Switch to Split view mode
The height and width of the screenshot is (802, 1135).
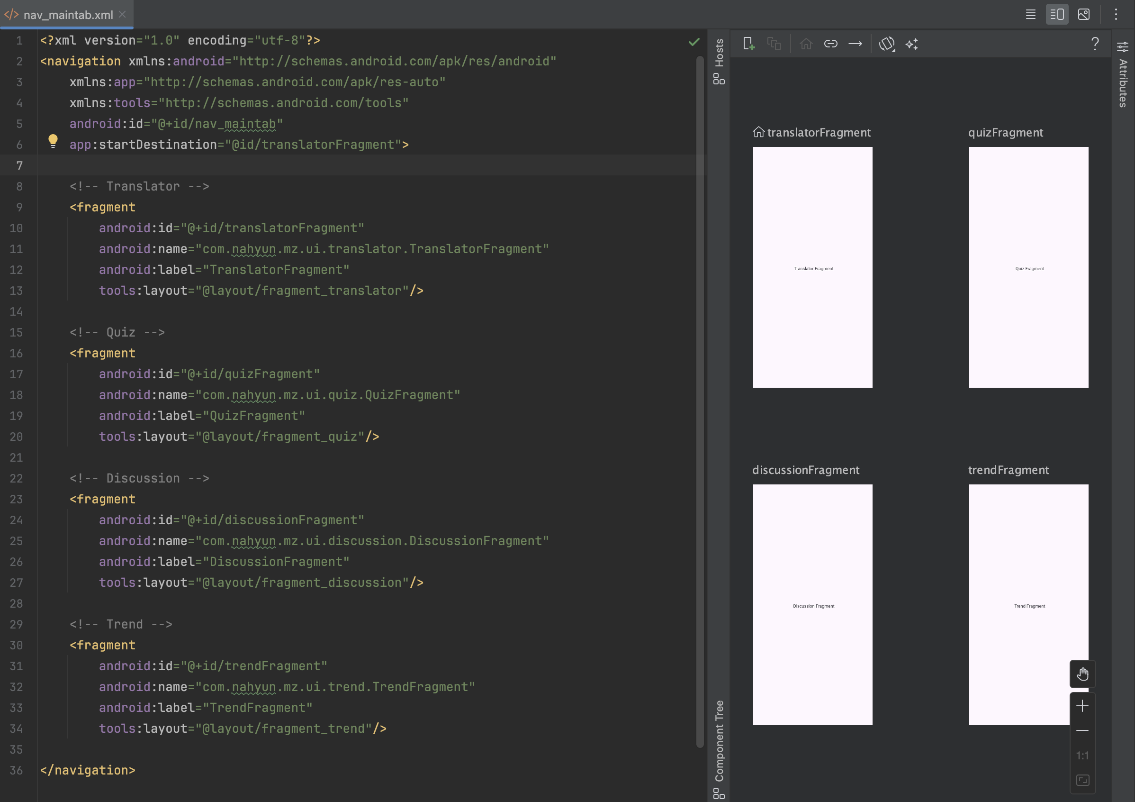1057,14
